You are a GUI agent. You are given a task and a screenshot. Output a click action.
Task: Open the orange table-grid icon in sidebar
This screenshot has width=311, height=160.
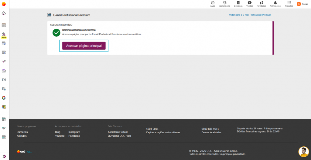[x=4, y=25]
